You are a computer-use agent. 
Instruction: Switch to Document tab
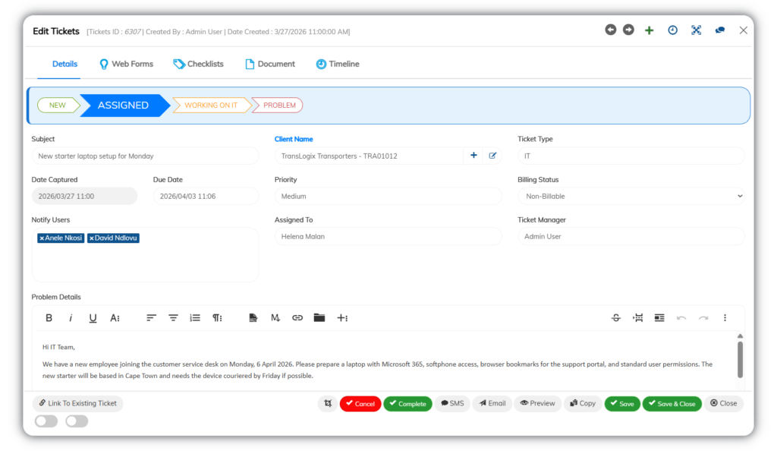(270, 64)
